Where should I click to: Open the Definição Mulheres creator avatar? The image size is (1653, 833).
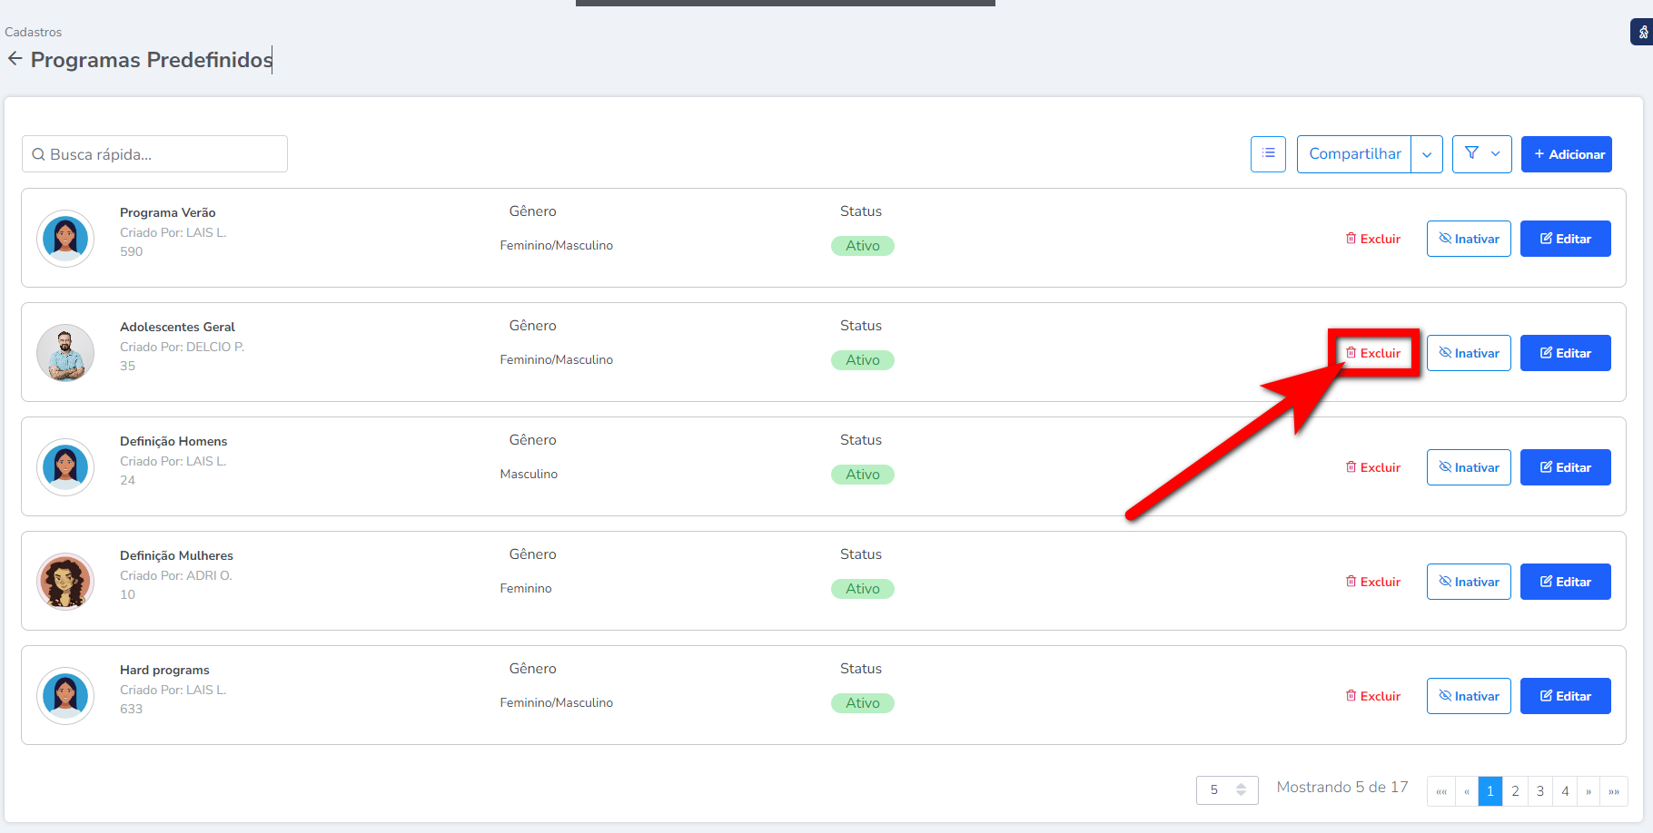tap(65, 582)
